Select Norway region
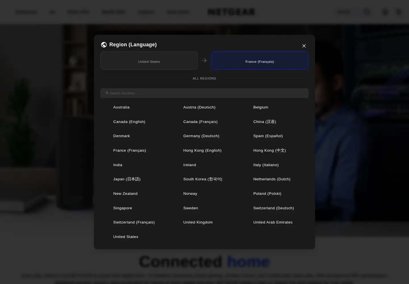The image size is (409, 284). pos(190,194)
